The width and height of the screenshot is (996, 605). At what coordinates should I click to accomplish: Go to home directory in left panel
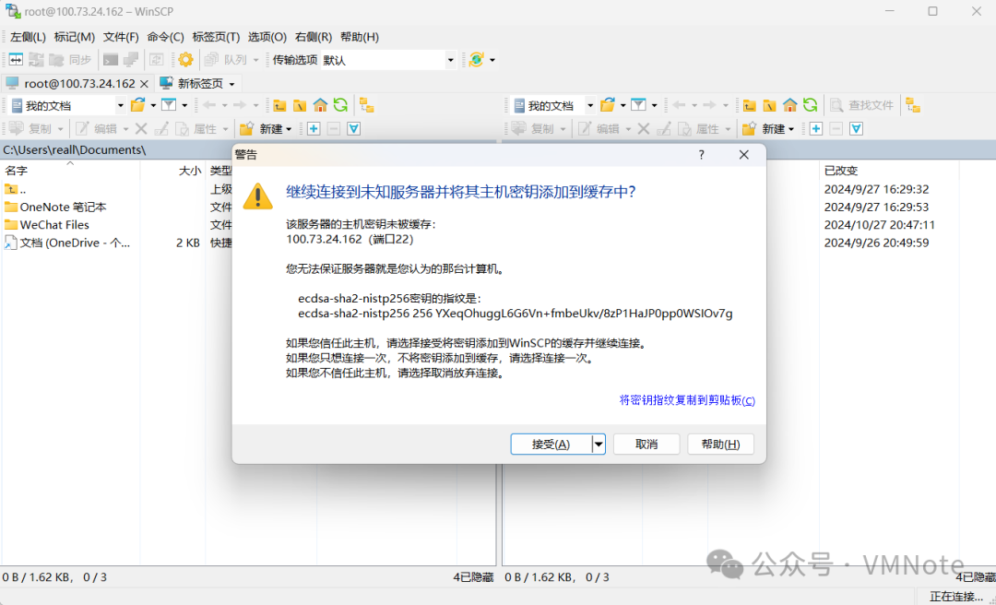coord(320,105)
